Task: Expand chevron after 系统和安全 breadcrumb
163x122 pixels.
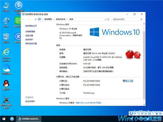Action: pyautogui.click(x=67, y=19)
